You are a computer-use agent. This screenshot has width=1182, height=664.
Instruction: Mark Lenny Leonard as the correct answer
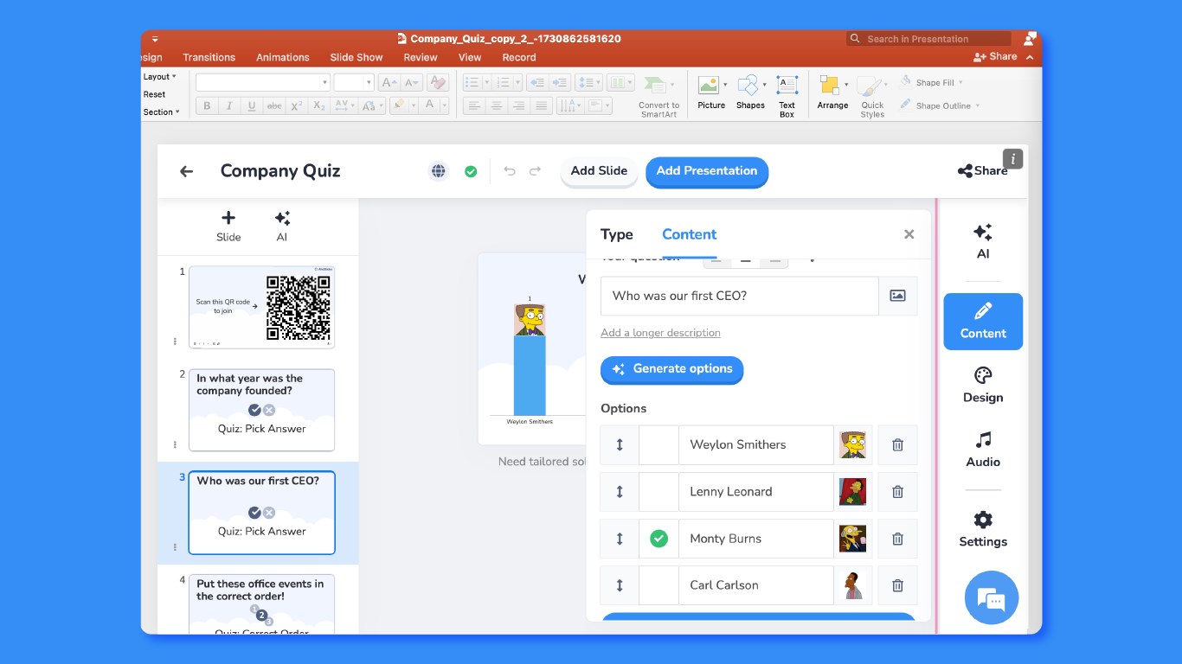pyautogui.click(x=658, y=491)
